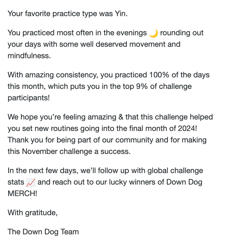Click "The Down Dog Team" signature

tap(43, 232)
